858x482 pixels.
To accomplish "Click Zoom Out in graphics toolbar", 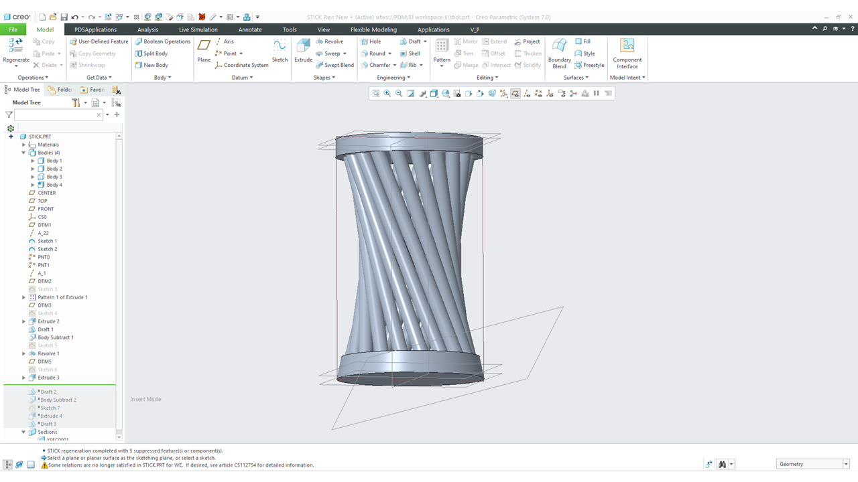I will 399,94.
